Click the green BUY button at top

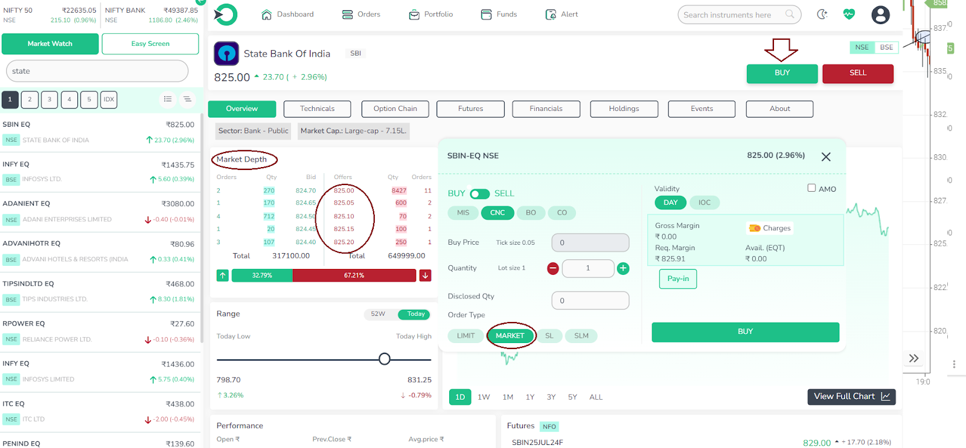tap(782, 73)
